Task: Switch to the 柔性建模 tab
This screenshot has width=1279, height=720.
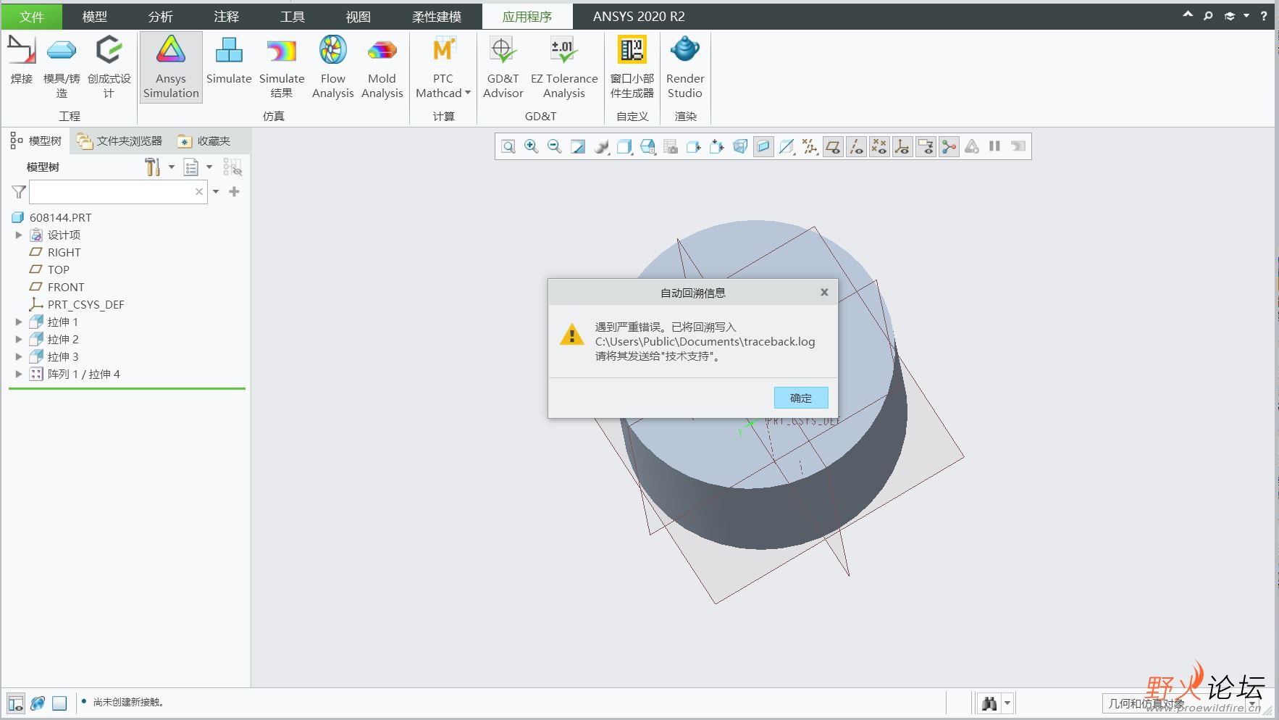Action: coord(437,17)
